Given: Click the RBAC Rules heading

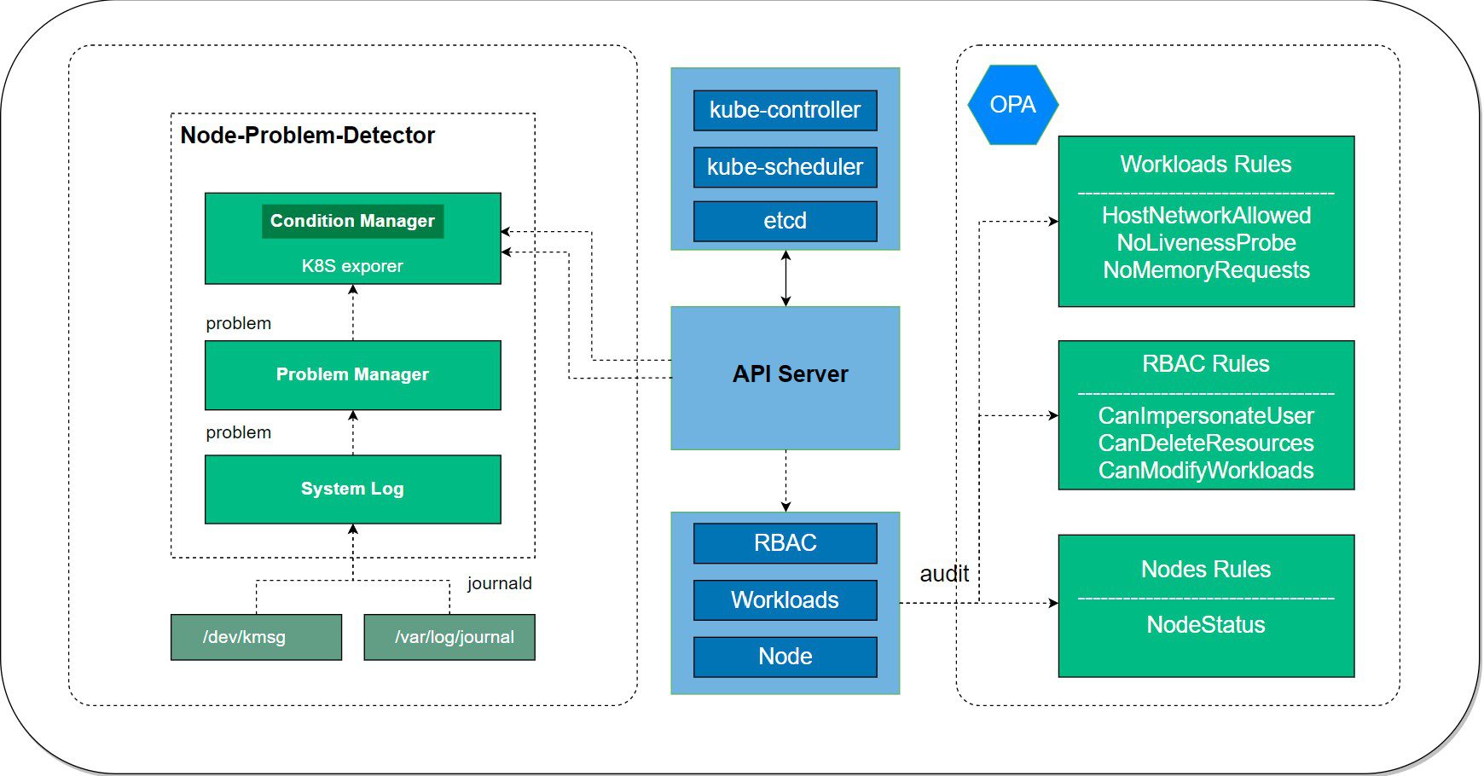Looking at the screenshot, I should (1206, 363).
